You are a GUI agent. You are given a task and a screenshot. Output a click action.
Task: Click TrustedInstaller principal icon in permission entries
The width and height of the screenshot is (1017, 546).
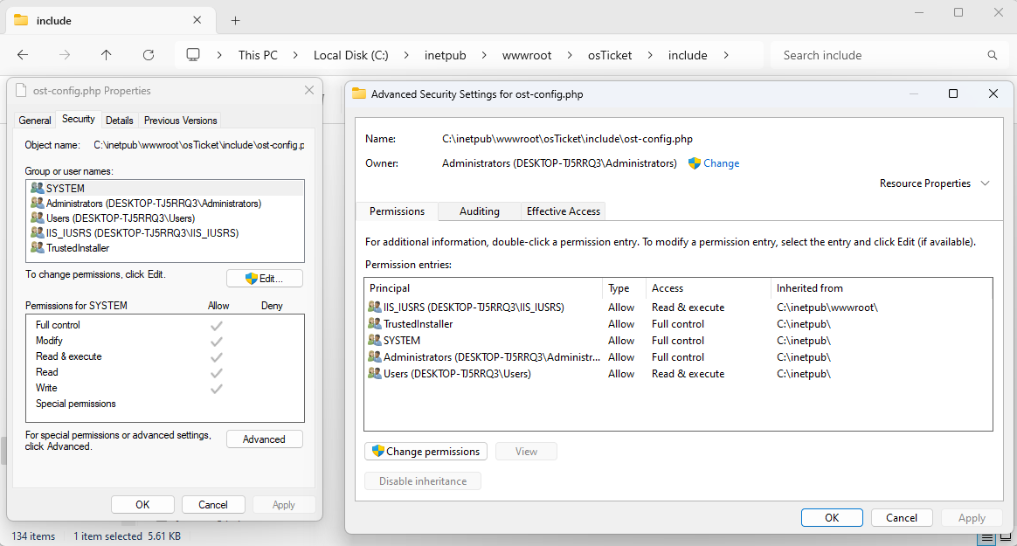pyautogui.click(x=374, y=323)
